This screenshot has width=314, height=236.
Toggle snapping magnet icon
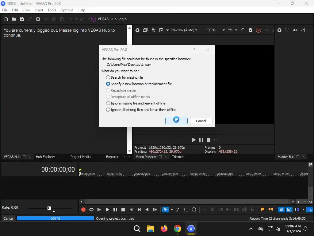pyautogui.click(x=281, y=210)
